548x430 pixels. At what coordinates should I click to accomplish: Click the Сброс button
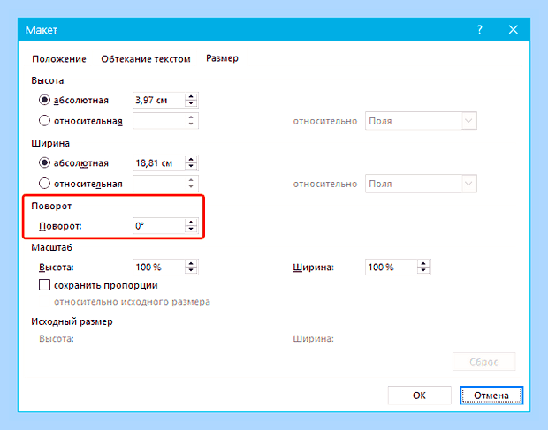(x=484, y=362)
